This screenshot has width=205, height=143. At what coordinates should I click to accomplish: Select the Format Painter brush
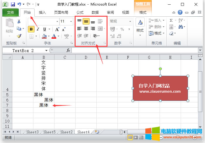click(19, 36)
